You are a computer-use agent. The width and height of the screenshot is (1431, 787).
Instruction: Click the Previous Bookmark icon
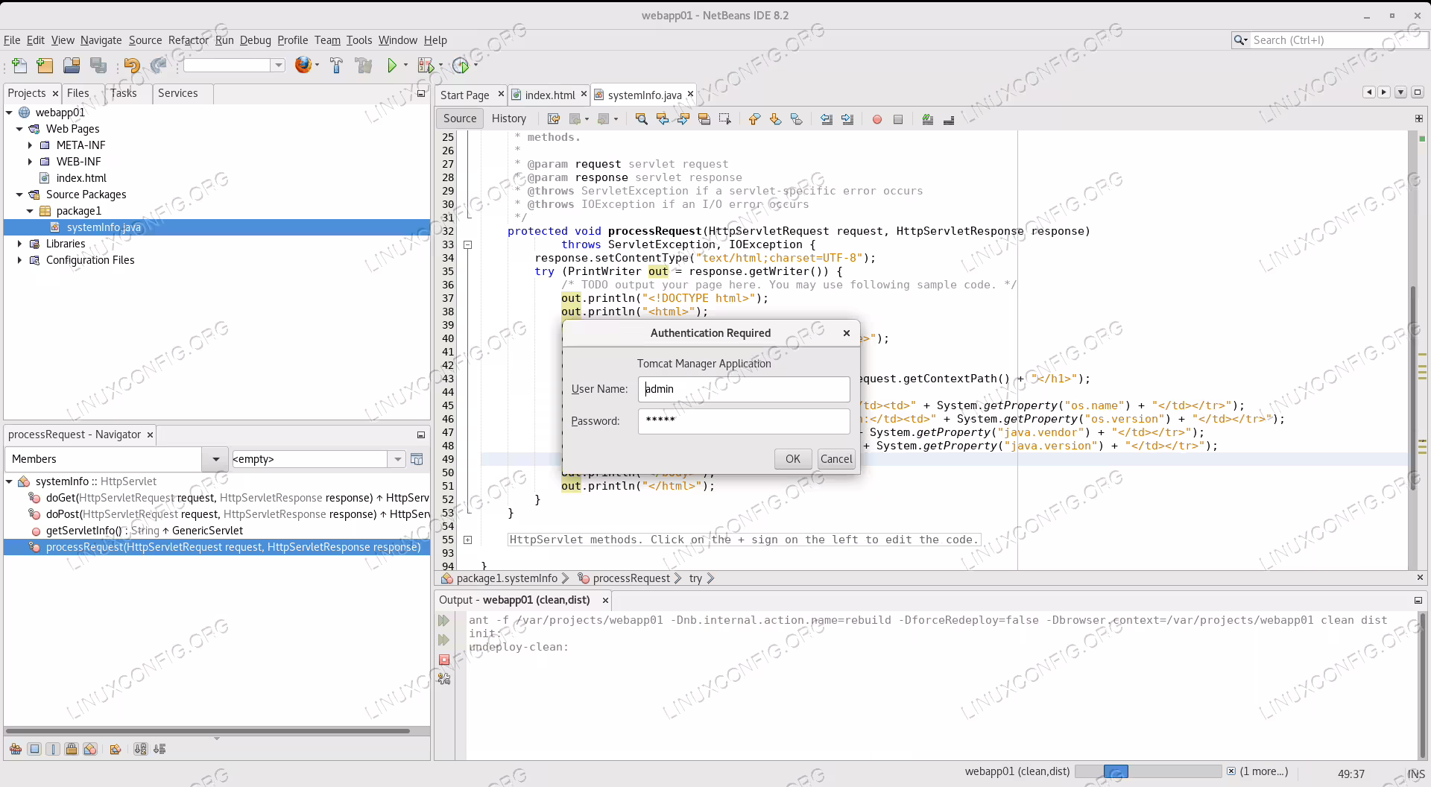click(754, 119)
